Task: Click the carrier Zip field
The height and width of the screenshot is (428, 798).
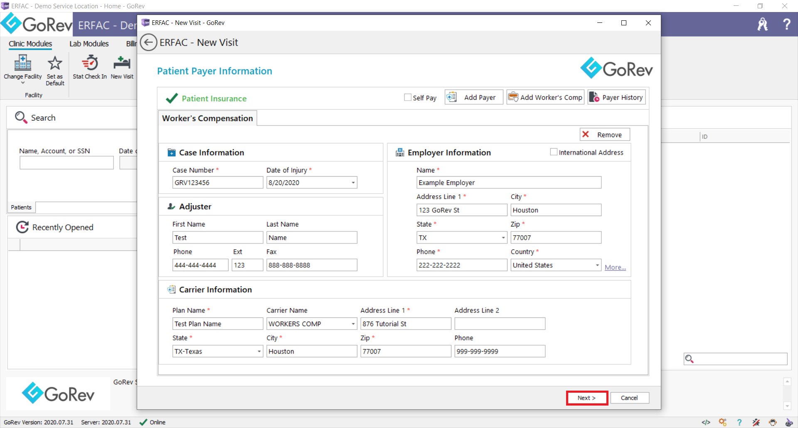Action: [x=406, y=351]
